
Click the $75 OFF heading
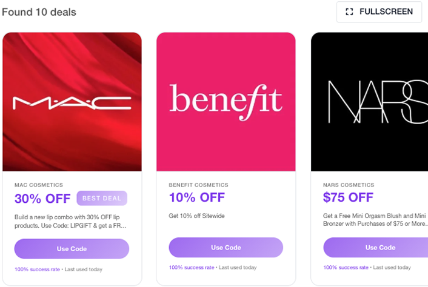tap(348, 197)
